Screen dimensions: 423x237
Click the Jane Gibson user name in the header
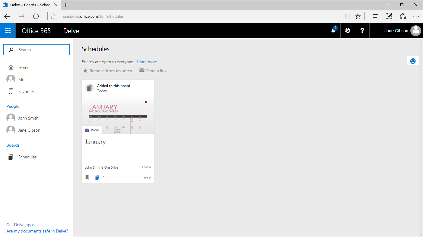396,31
